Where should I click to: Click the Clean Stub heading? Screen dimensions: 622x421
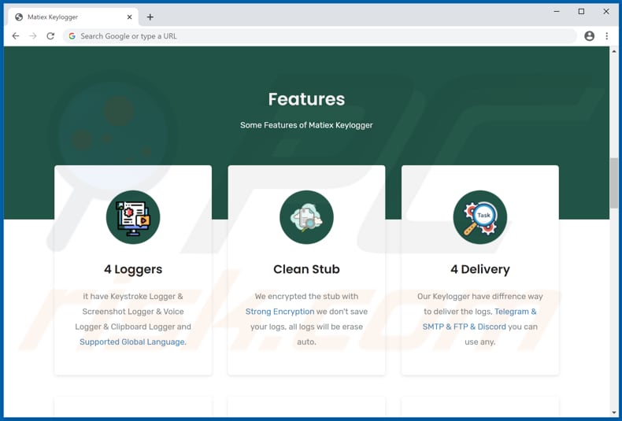point(306,269)
